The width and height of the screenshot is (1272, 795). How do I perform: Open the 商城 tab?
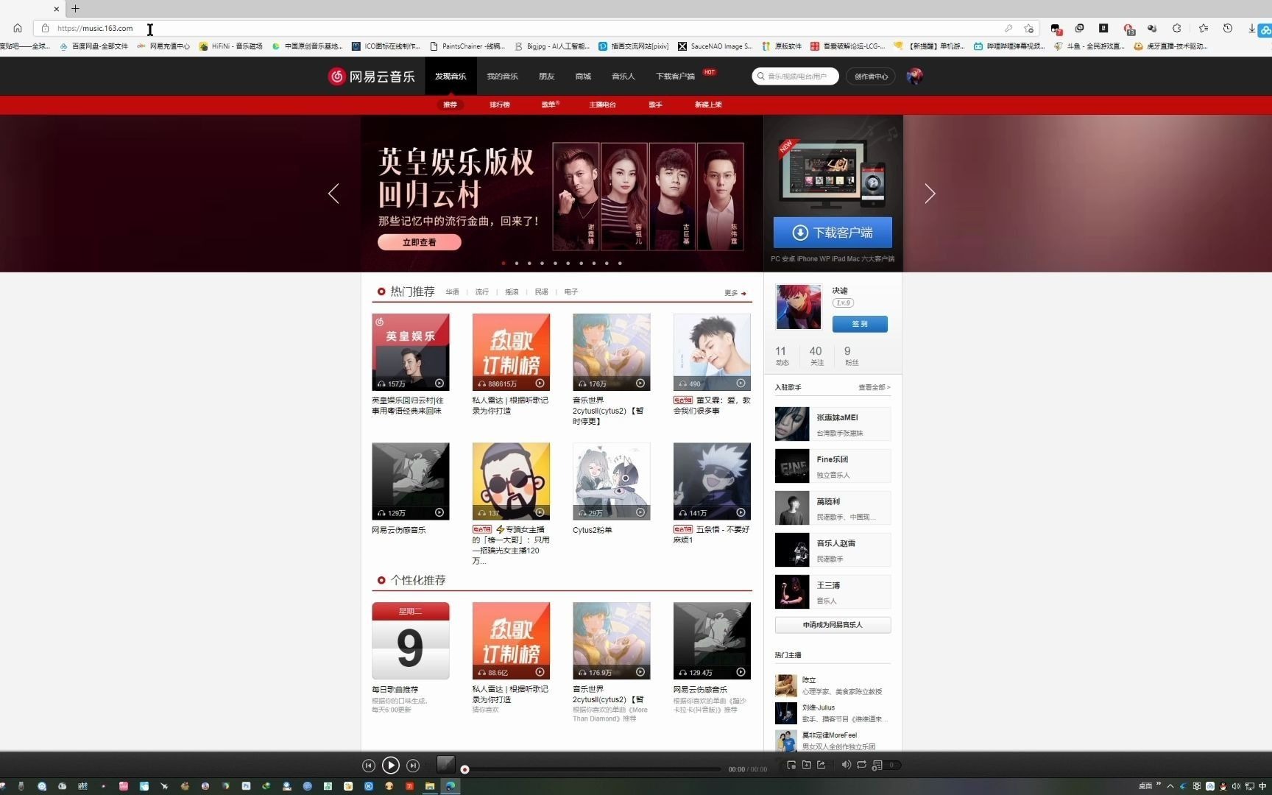point(583,76)
